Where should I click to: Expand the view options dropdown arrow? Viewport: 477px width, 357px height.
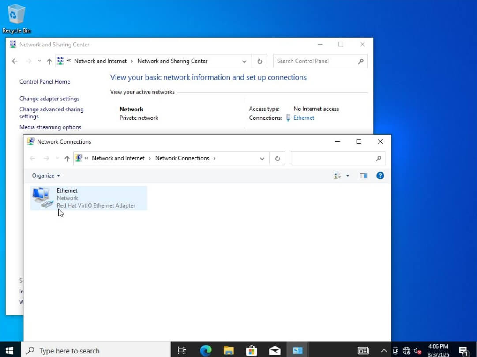click(x=348, y=175)
